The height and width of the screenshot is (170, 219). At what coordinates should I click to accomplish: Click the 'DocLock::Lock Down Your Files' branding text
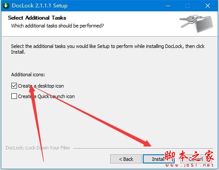coord(38,148)
